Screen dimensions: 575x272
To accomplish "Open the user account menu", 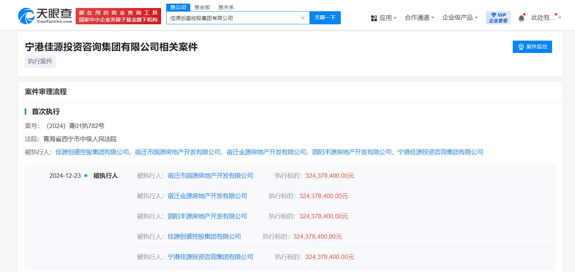I will pos(546,18).
